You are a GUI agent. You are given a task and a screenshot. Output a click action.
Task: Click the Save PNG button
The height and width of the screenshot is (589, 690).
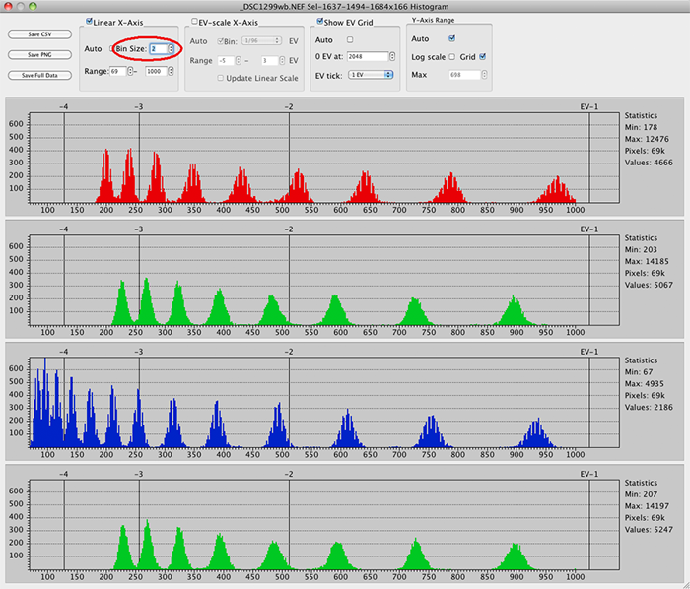(39, 55)
